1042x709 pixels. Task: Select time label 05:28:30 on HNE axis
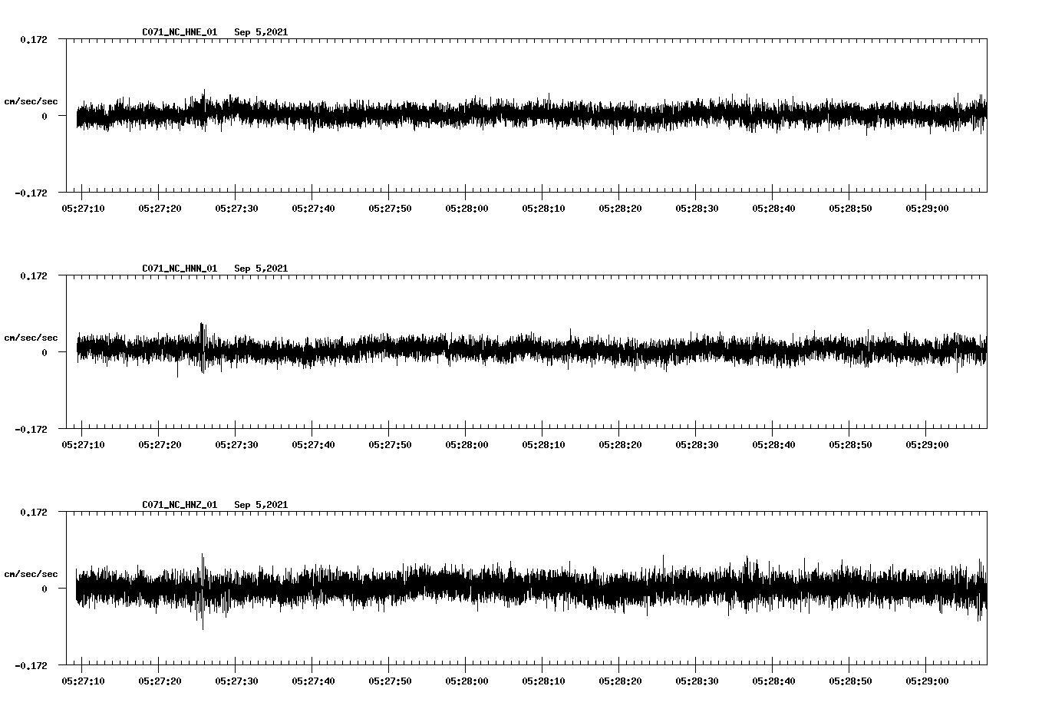point(697,209)
